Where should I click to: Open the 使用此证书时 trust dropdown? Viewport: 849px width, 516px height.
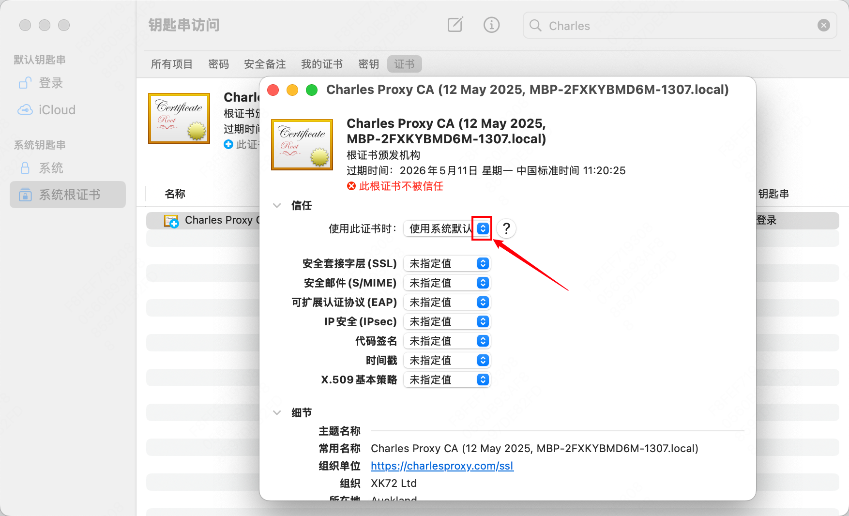447,228
